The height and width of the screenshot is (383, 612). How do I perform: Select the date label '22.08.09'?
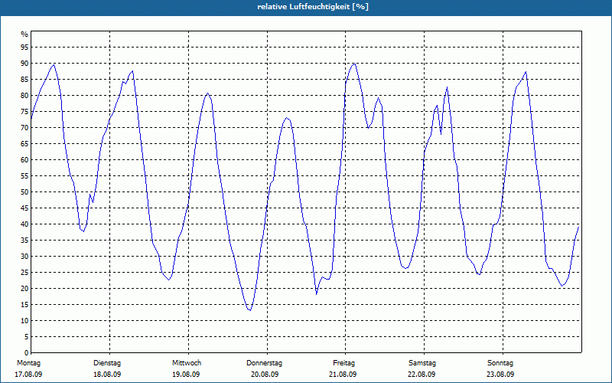(422, 375)
